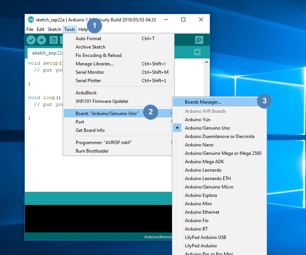The height and width of the screenshot is (255, 306).
Task: Select the checked Arduino/Genuino Uno board
Action: (x=220, y=128)
